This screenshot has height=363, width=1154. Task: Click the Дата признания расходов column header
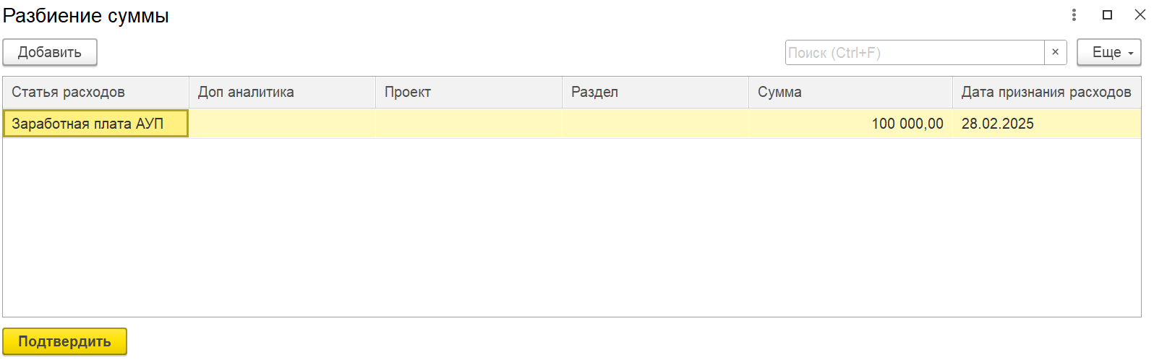coord(1046,92)
